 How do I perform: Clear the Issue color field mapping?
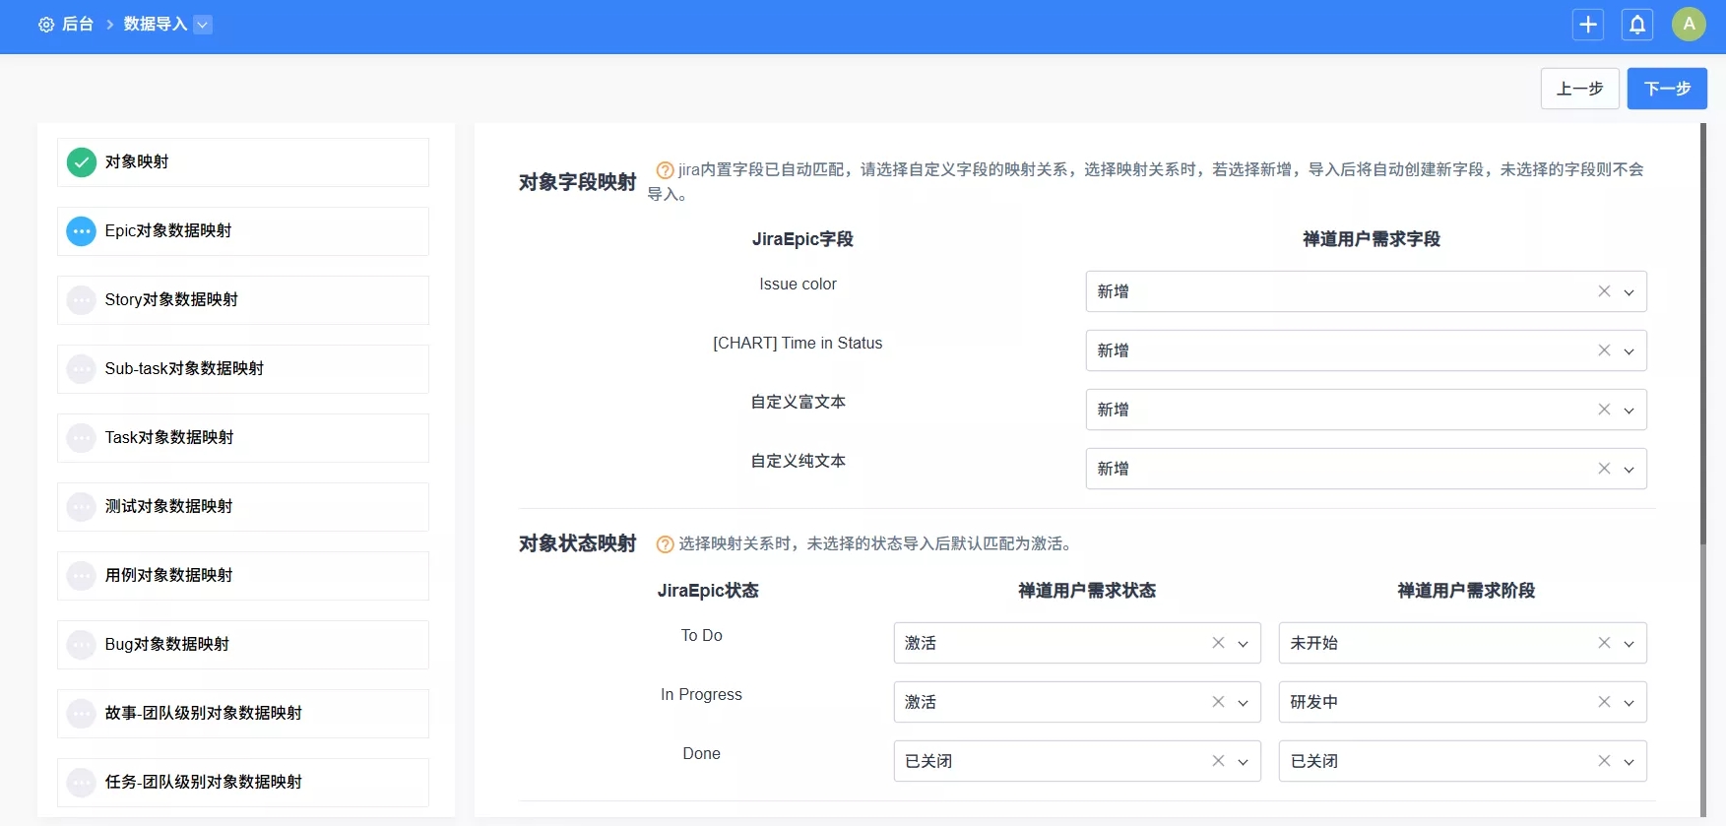(x=1604, y=291)
